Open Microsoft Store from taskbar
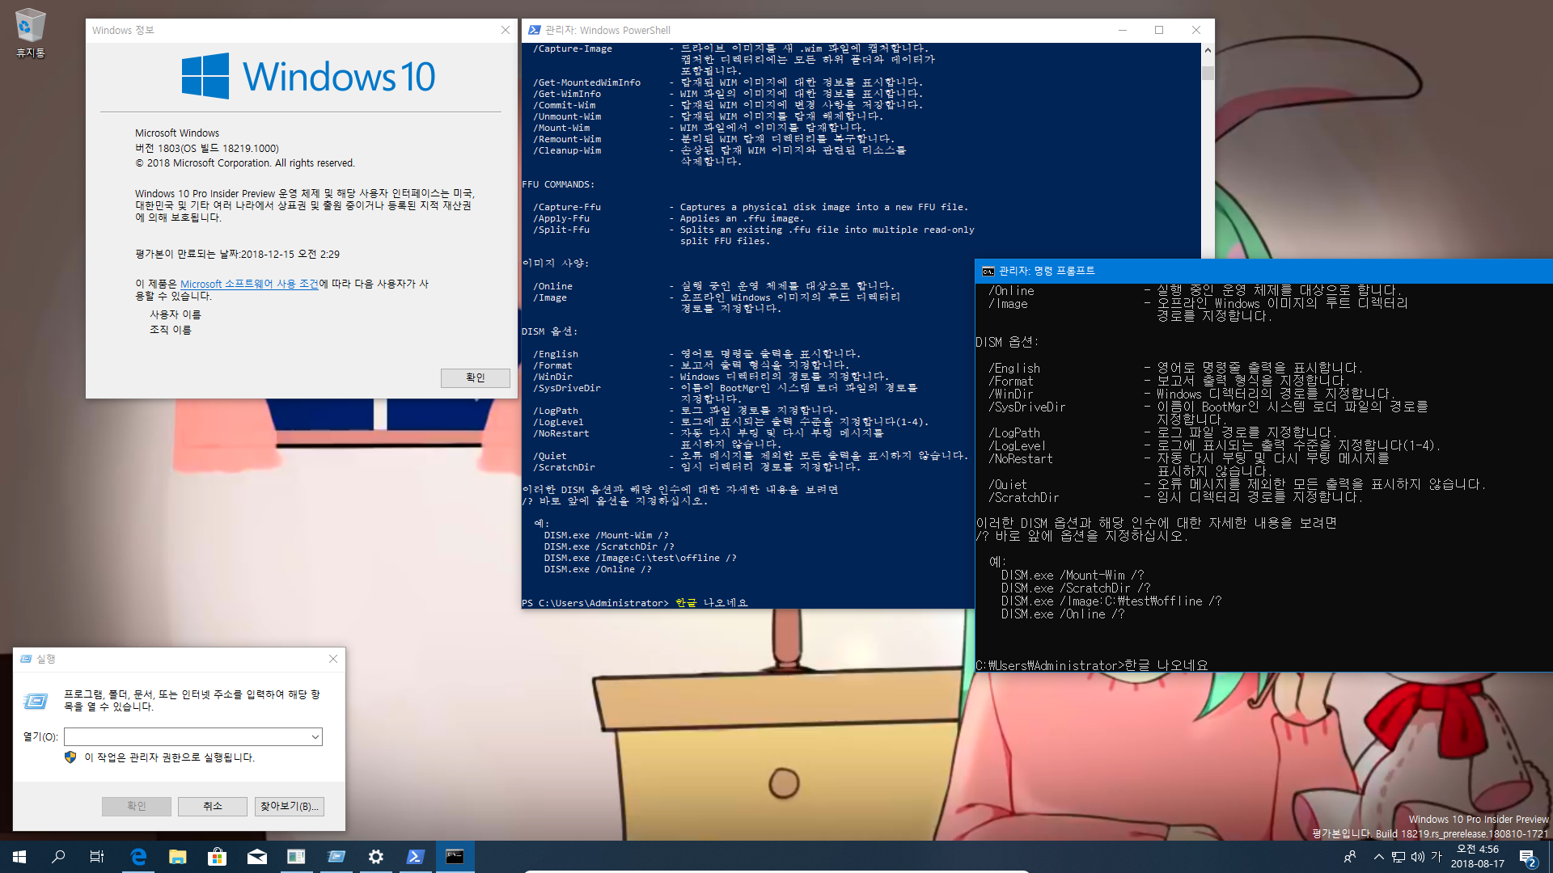The image size is (1553, 873). [x=218, y=857]
